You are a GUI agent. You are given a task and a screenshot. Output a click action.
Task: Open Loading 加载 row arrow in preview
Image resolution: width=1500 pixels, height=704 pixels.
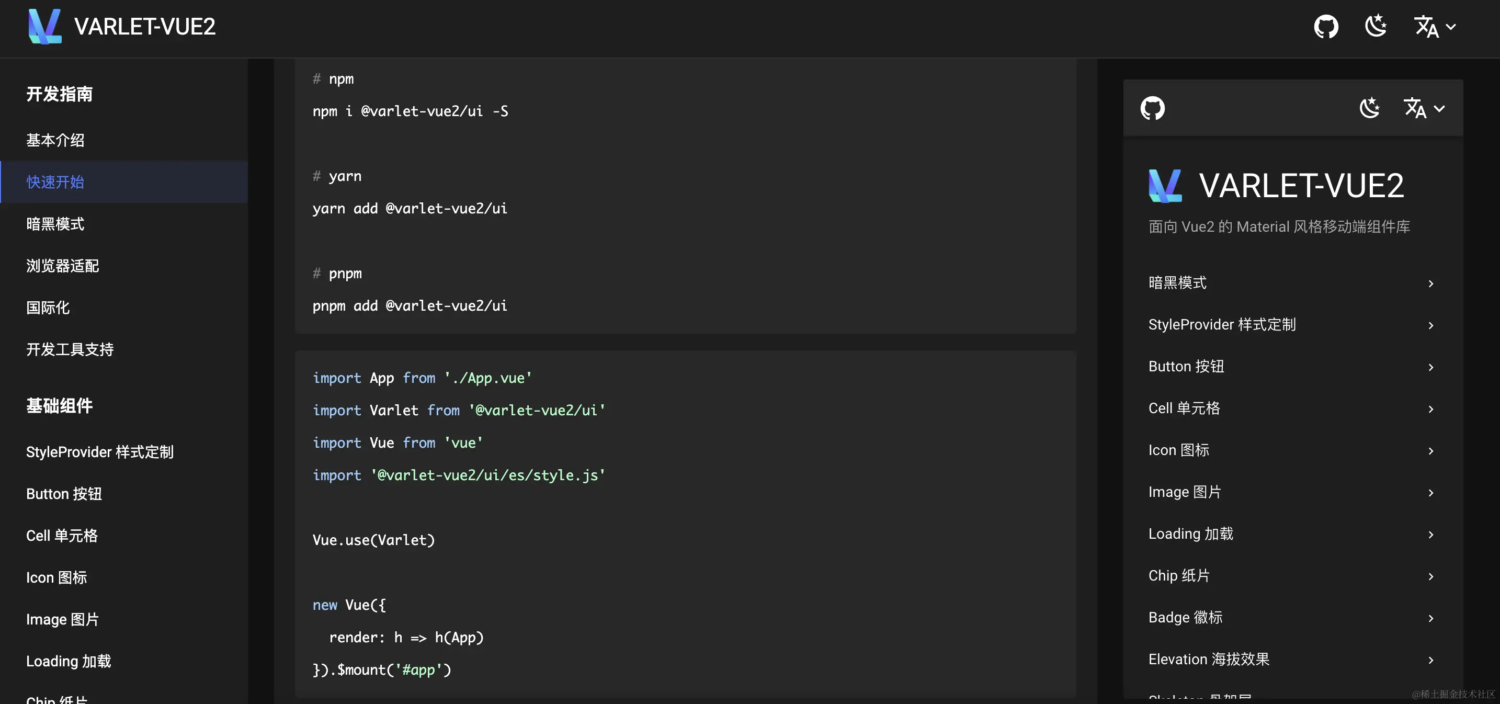coord(1431,535)
